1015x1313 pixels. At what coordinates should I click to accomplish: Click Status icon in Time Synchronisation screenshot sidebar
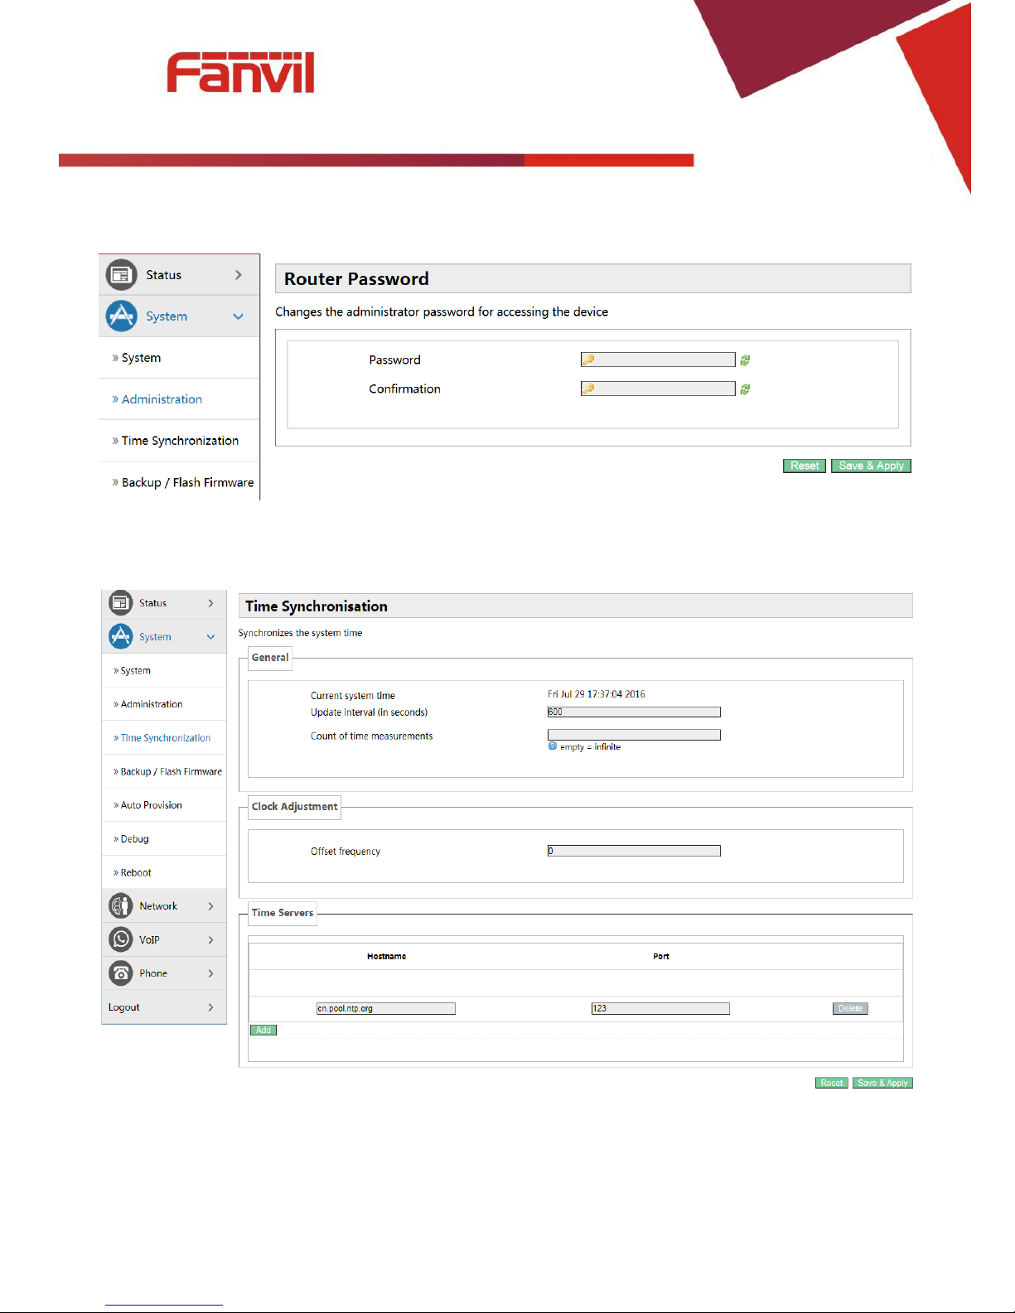(121, 603)
